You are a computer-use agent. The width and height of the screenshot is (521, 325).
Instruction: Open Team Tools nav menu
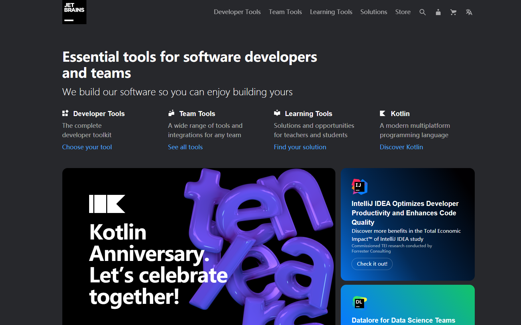click(285, 12)
